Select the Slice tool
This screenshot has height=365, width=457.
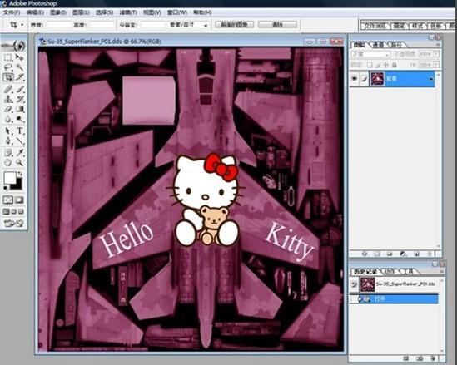click(19, 77)
